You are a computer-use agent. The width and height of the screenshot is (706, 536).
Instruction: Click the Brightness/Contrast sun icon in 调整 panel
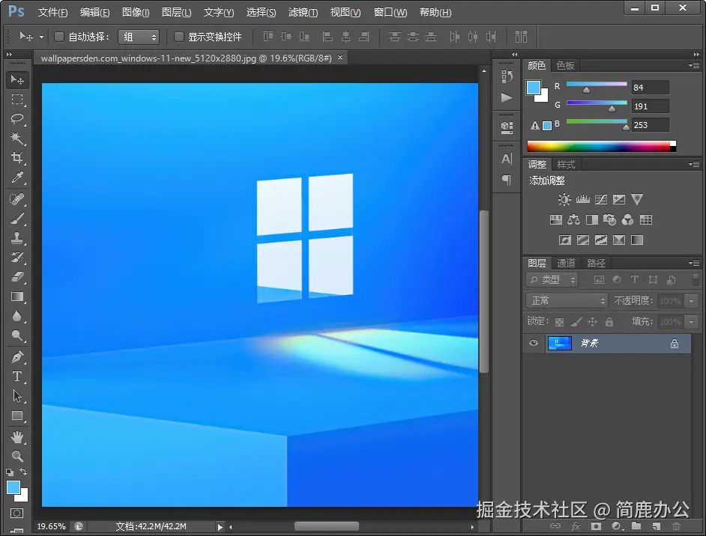pos(564,199)
